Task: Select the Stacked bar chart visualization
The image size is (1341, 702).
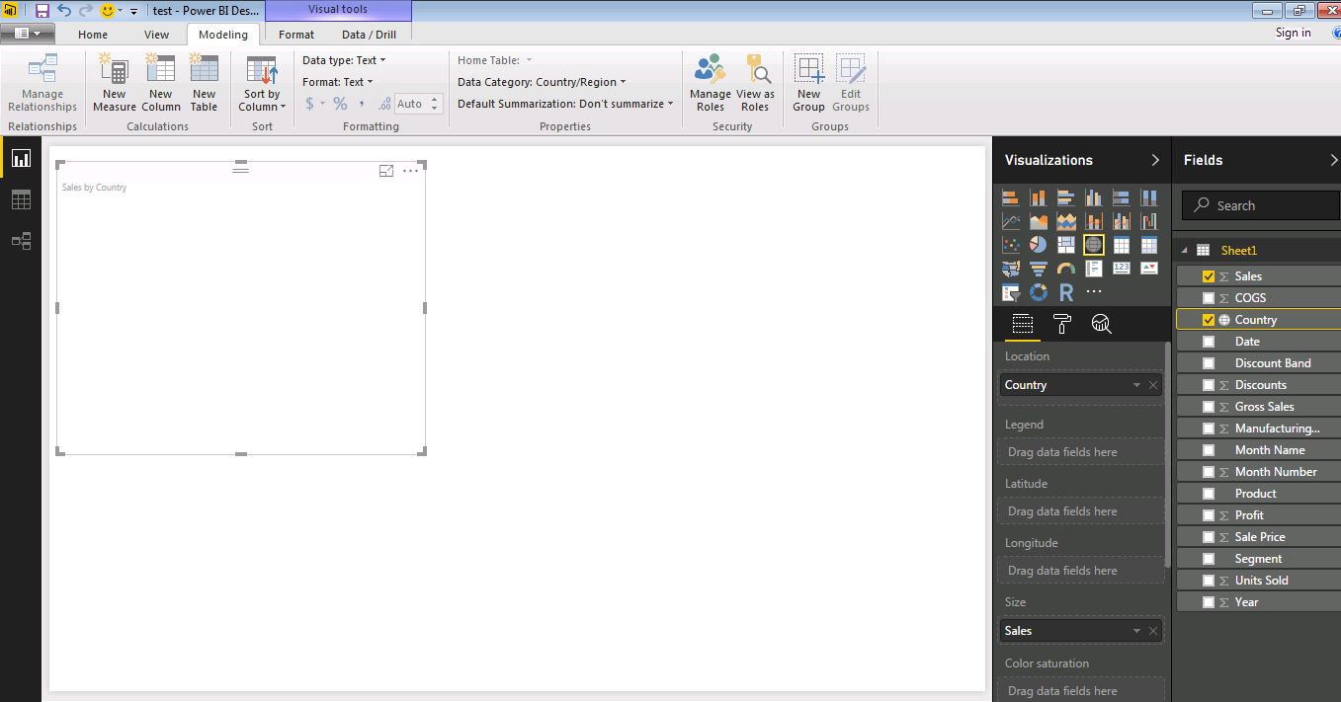Action: pos(1010,197)
